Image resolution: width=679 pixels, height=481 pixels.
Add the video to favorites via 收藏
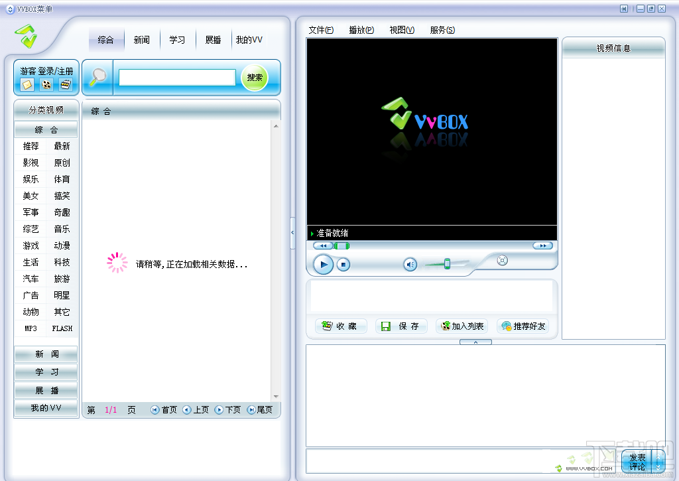point(341,326)
